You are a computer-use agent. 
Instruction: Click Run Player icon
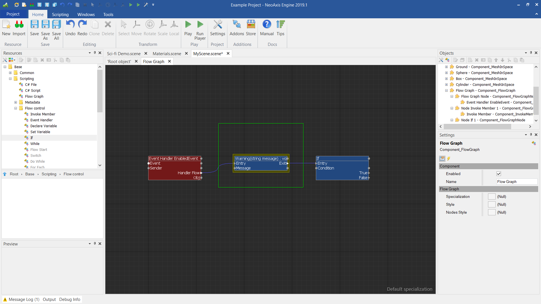200,28
